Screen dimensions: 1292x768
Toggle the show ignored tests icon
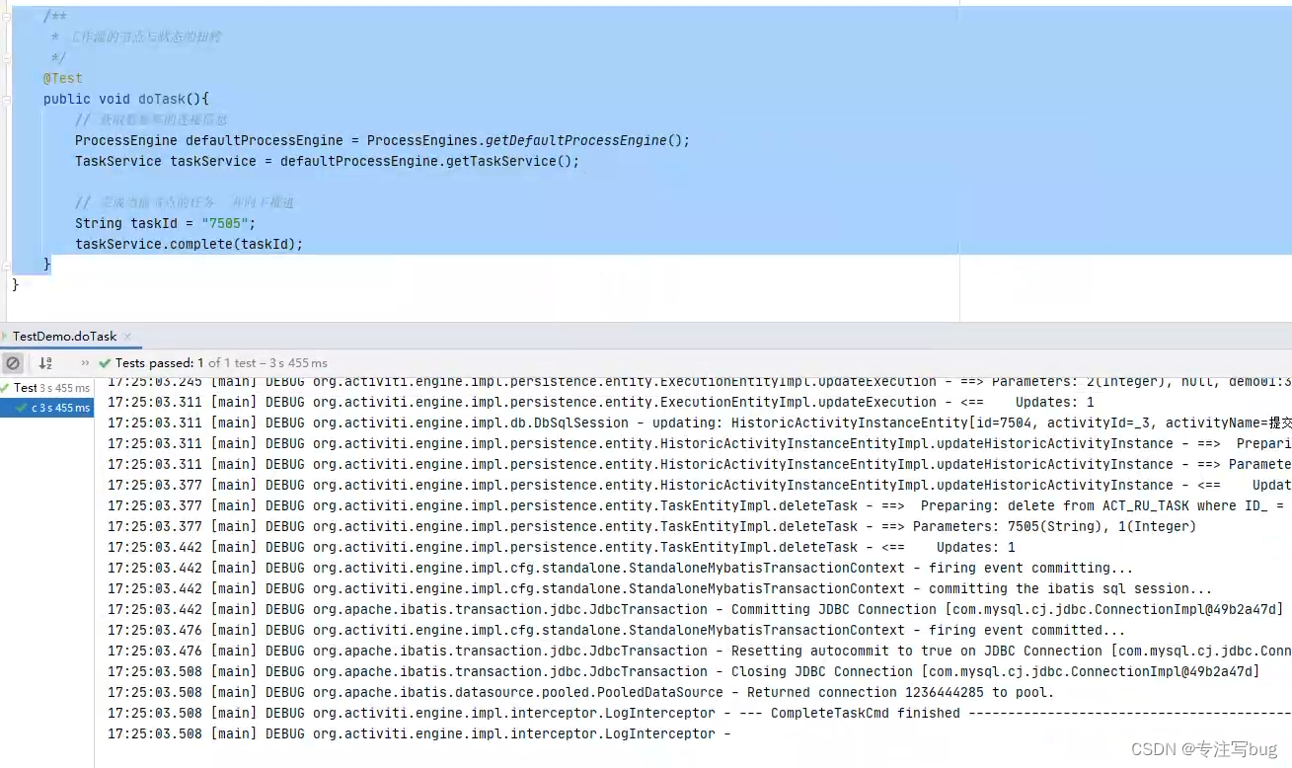[x=13, y=363]
